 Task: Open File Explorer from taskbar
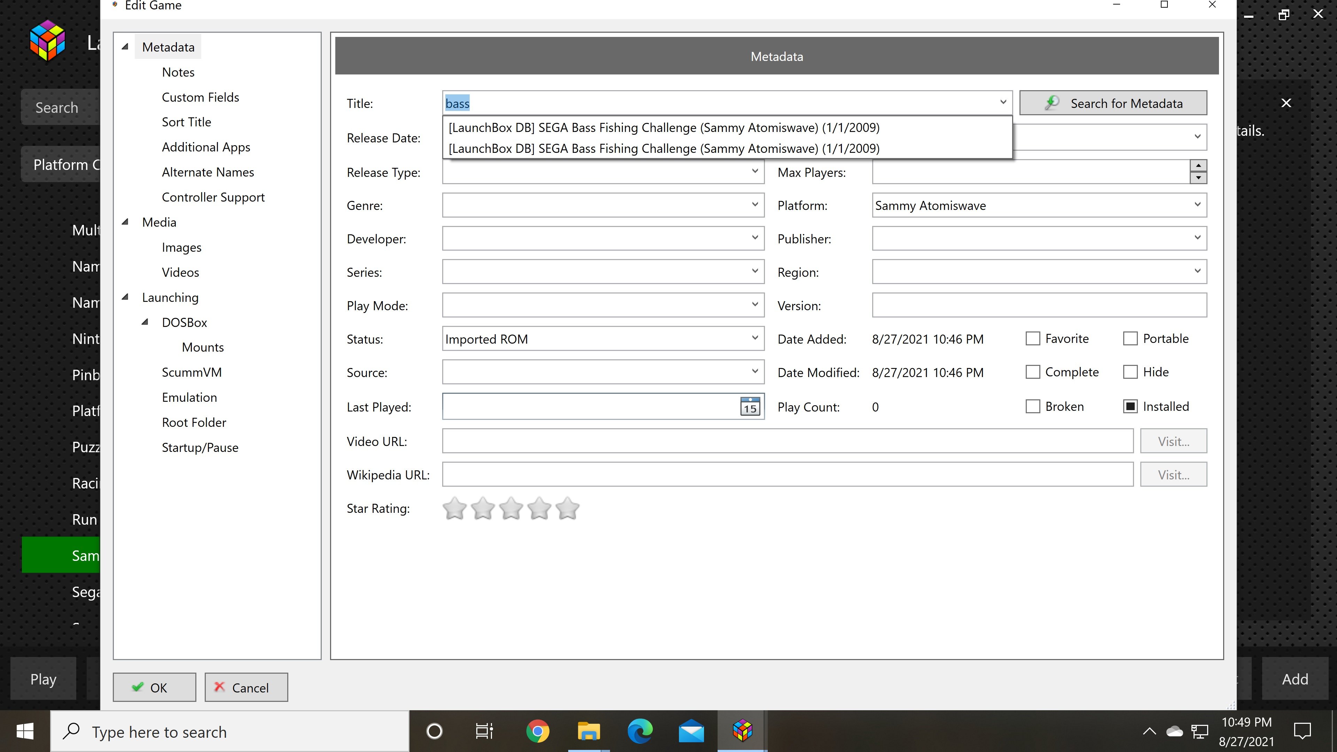tap(588, 732)
